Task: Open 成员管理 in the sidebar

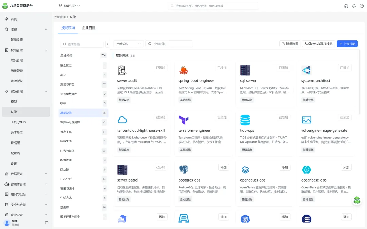Action: click(x=26, y=60)
